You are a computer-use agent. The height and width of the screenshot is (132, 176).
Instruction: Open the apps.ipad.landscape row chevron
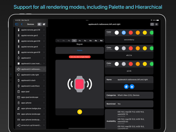point(44,97)
